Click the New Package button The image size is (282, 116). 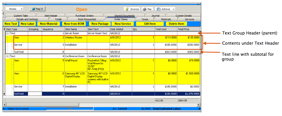pos(100,24)
